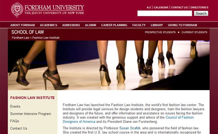Open the A-Z index link
The image size is (218, 134).
tap(149, 7)
